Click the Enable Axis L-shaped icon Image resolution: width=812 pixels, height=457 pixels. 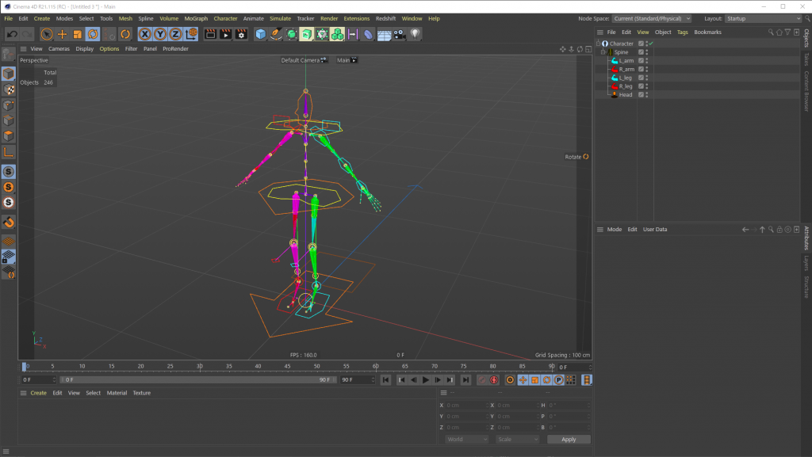click(x=8, y=151)
